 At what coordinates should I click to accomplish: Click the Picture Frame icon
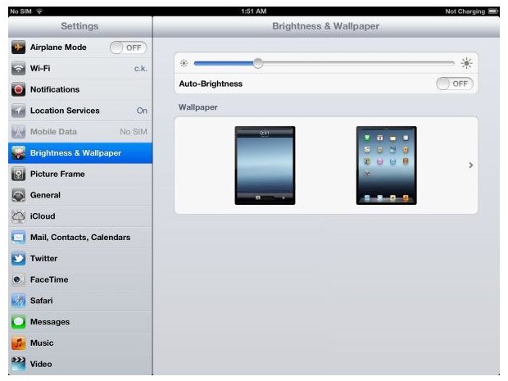[19, 174]
